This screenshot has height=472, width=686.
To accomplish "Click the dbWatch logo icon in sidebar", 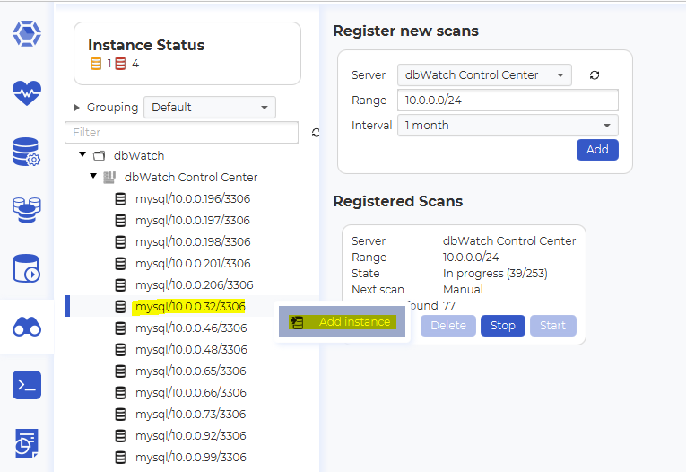I will click(x=27, y=33).
